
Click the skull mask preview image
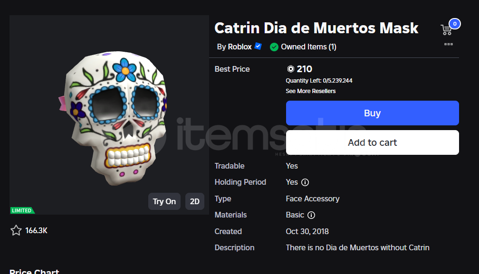116,119
